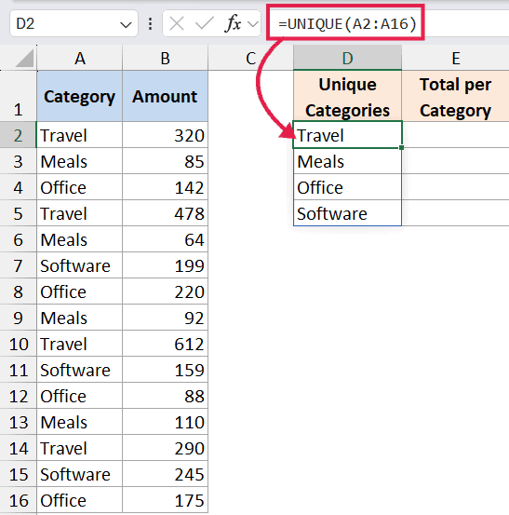Viewport: 509px width, 515px height.
Task: Click the Cancel (X) formula button
Action: (x=177, y=24)
